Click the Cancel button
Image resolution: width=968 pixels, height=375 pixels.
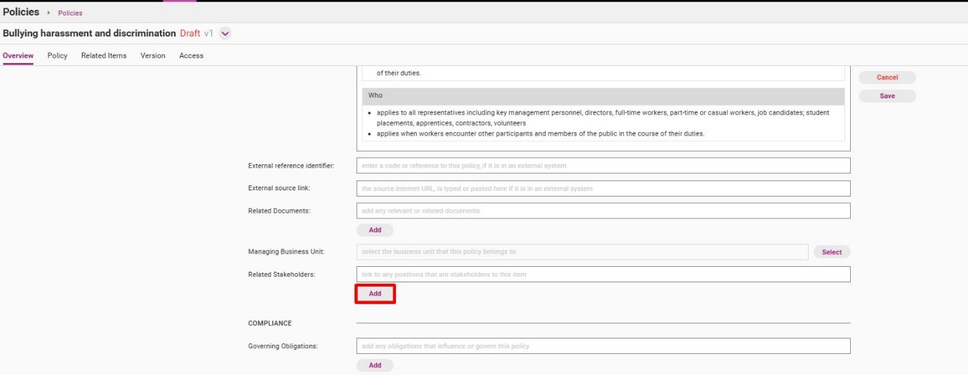(887, 77)
